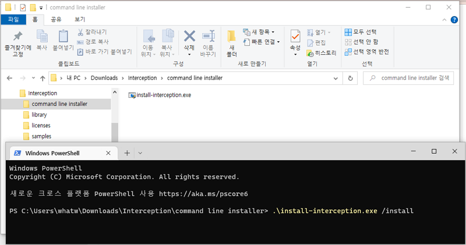Create 새 폴더 (New folder)

click(x=231, y=44)
